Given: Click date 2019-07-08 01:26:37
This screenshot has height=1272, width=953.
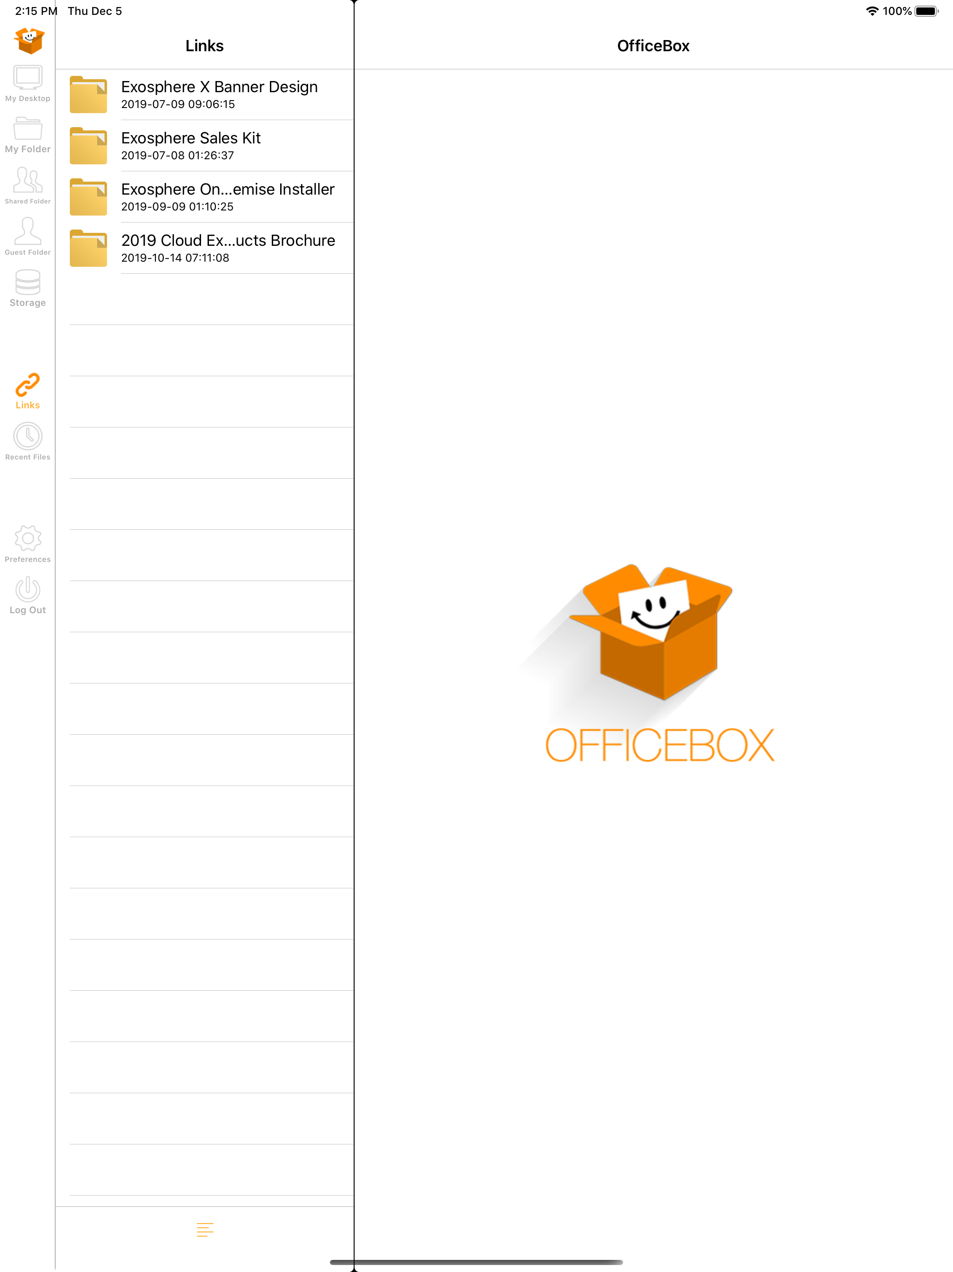Looking at the screenshot, I should click(x=177, y=155).
